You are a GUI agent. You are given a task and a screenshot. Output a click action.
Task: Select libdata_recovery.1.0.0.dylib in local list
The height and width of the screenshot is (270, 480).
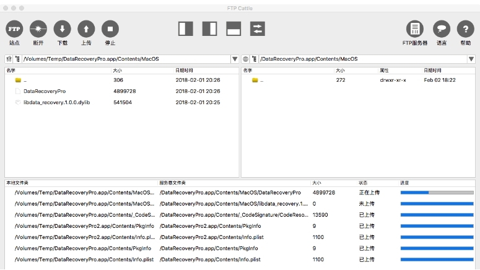click(x=53, y=102)
